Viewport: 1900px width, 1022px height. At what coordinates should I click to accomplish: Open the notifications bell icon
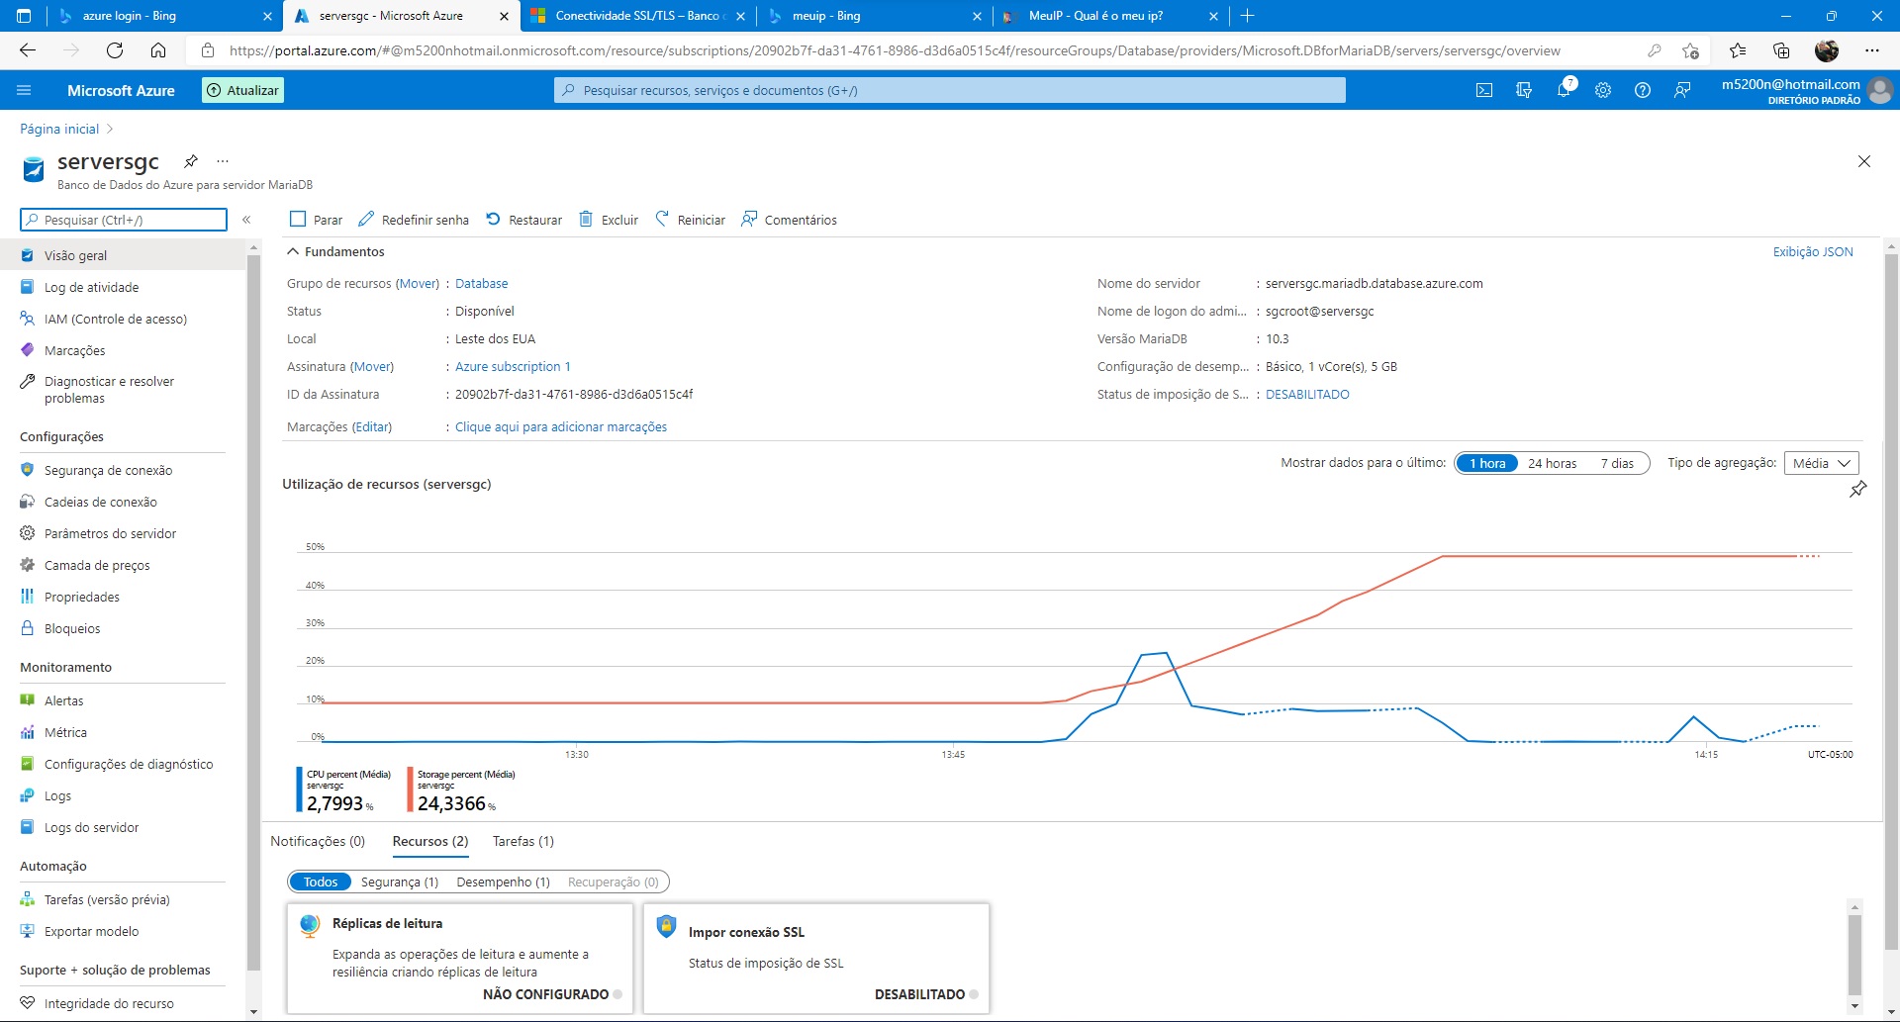(x=1564, y=90)
